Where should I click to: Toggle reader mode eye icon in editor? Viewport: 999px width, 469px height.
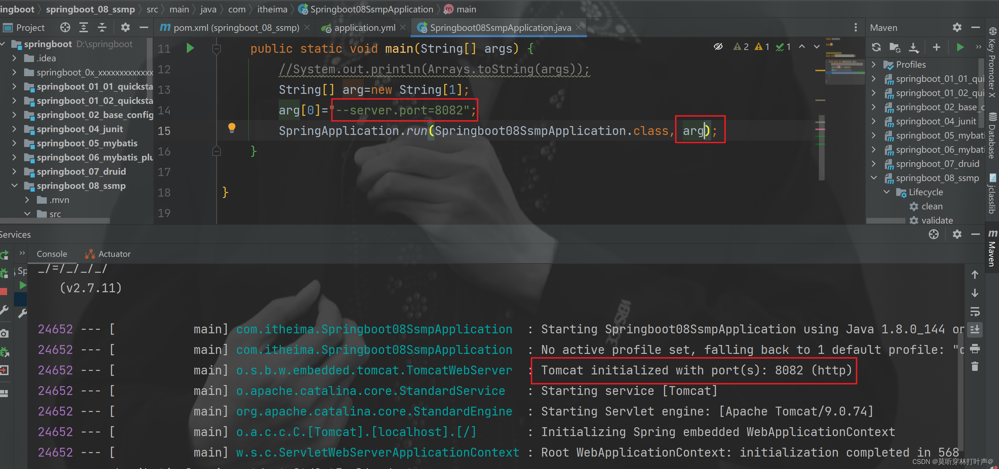[718, 47]
